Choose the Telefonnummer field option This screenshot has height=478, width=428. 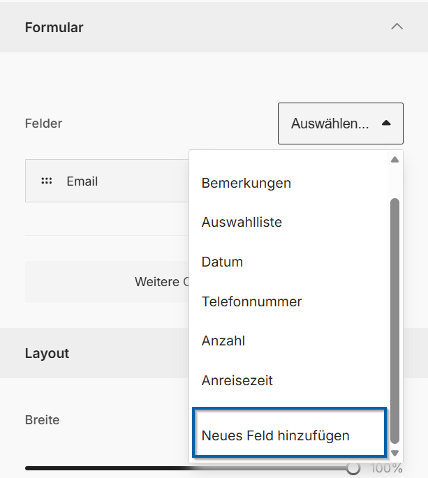pyautogui.click(x=251, y=302)
